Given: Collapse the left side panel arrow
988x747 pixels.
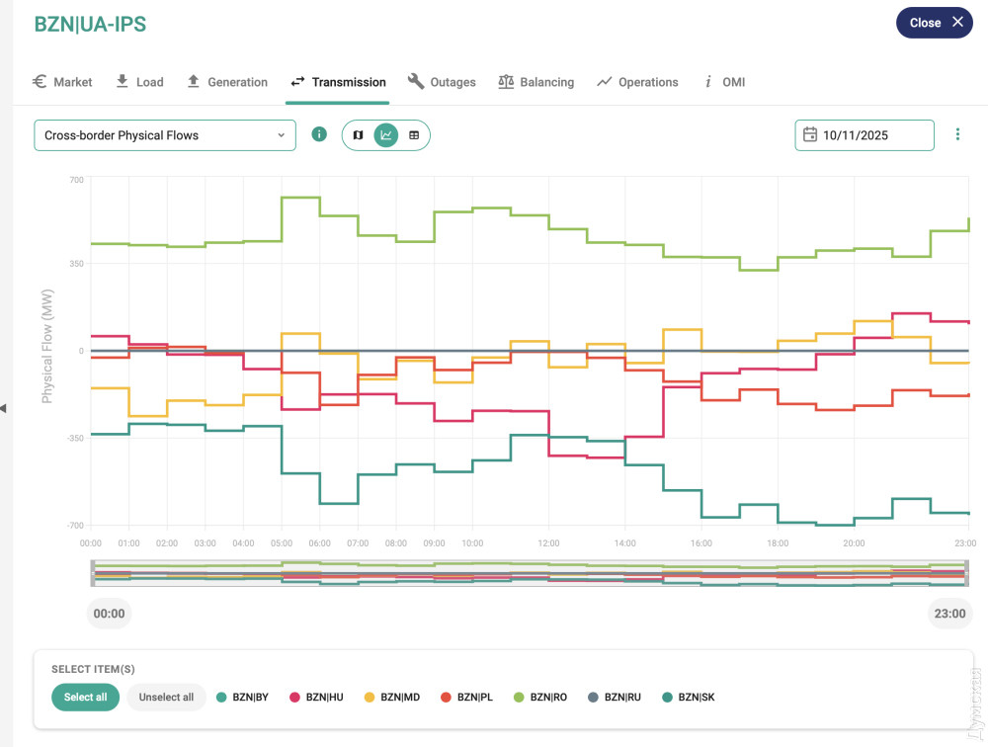Looking at the screenshot, I should pos(3,407).
